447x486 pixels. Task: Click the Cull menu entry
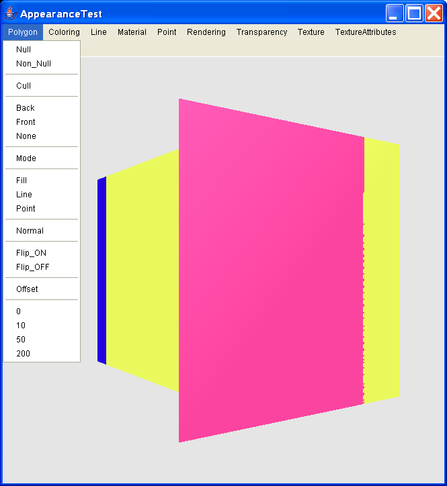[42, 85]
